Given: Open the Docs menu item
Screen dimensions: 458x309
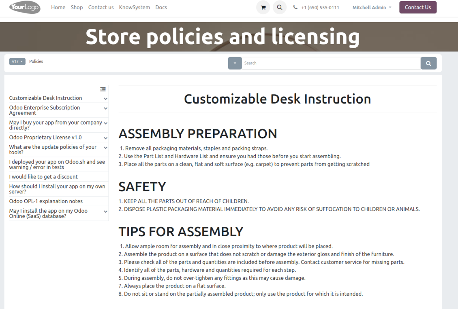Looking at the screenshot, I should (x=161, y=7).
